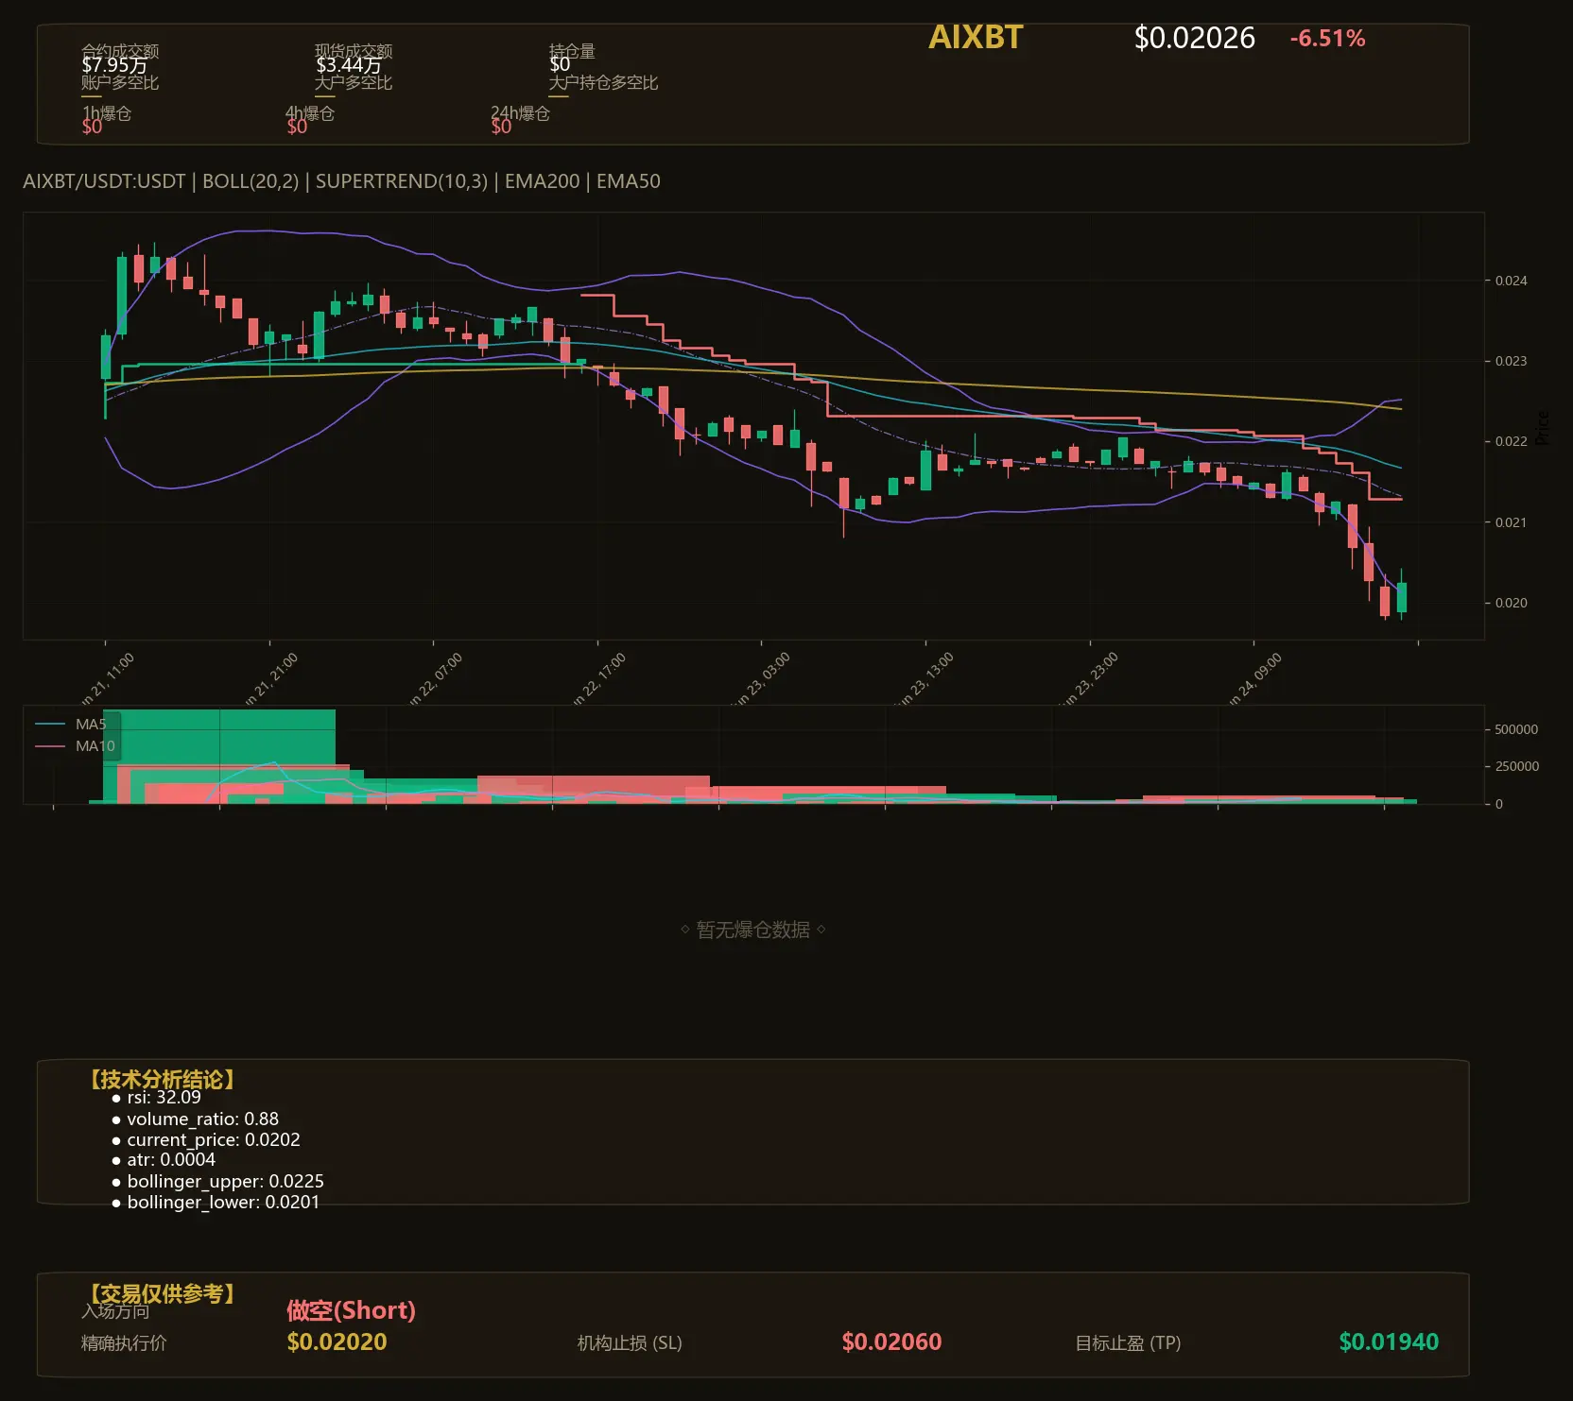
Task: Click the MA5 legend entry
Action: (72, 725)
